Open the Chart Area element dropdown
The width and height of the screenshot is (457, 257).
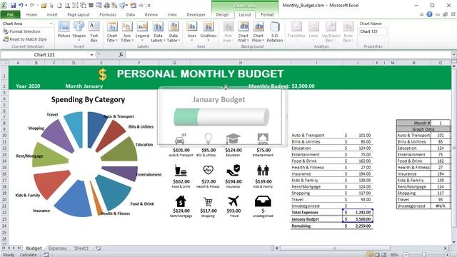pyautogui.click(x=51, y=24)
